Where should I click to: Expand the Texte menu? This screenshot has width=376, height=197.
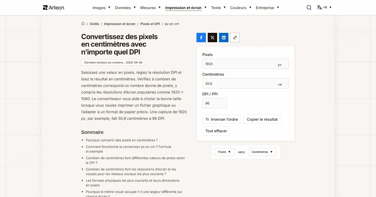(x=218, y=8)
